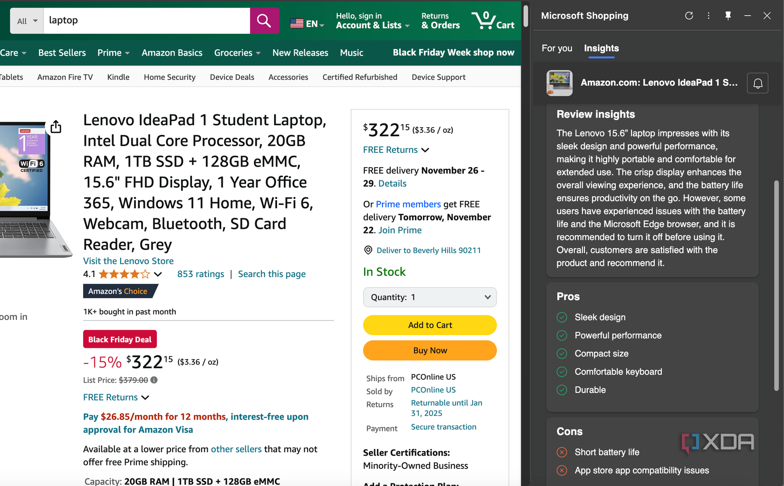Open Returns & Orders
Image resolution: width=784 pixels, height=486 pixels.
[x=440, y=21]
